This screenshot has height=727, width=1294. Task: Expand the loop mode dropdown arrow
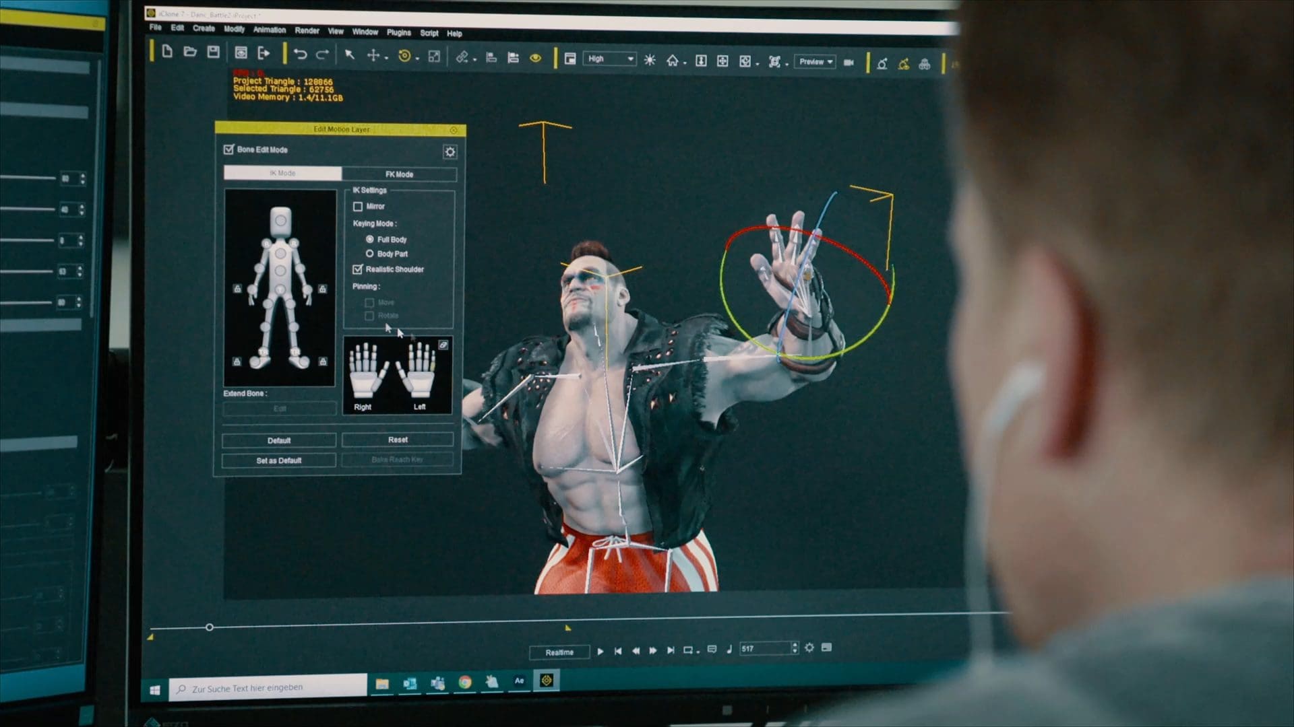click(x=698, y=652)
